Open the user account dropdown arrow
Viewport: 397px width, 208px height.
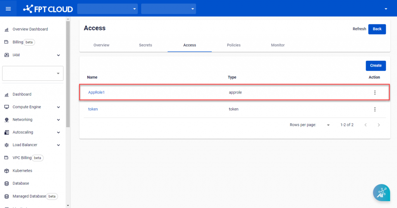[386, 9]
